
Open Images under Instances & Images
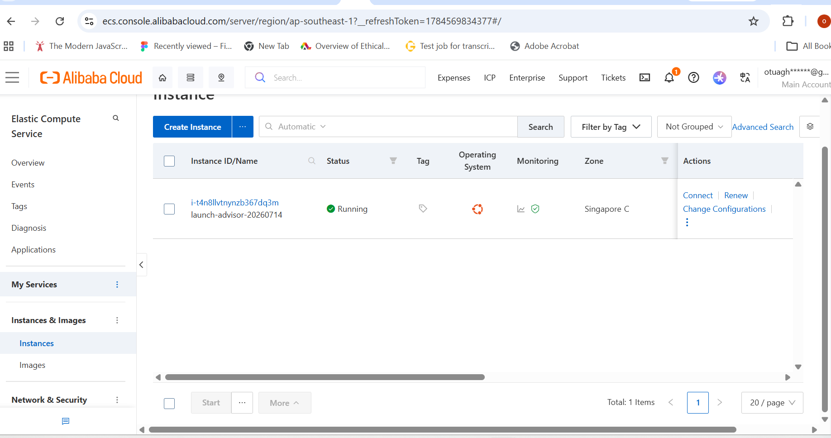pos(33,365)
